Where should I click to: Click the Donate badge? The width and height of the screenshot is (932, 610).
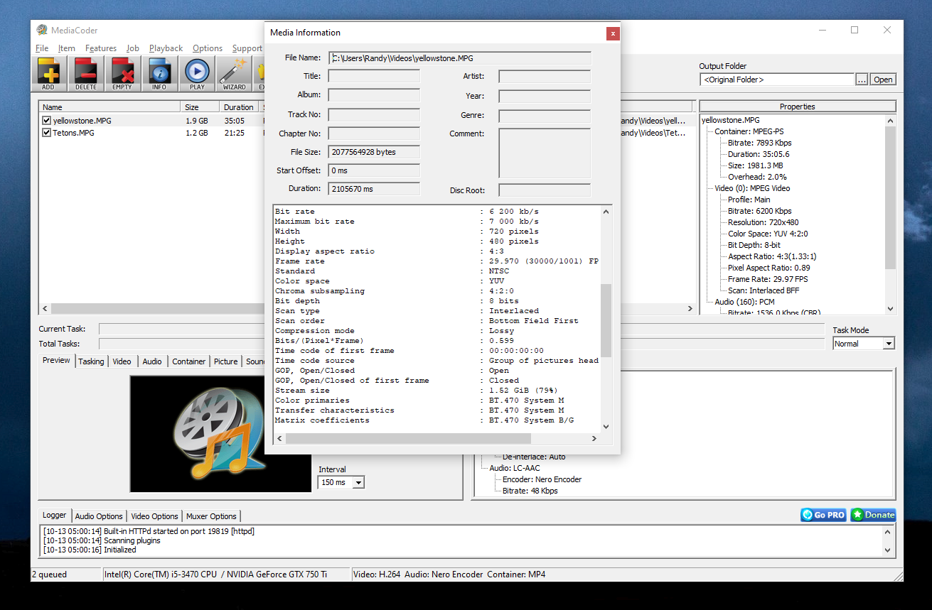click(x=873, y=515)
